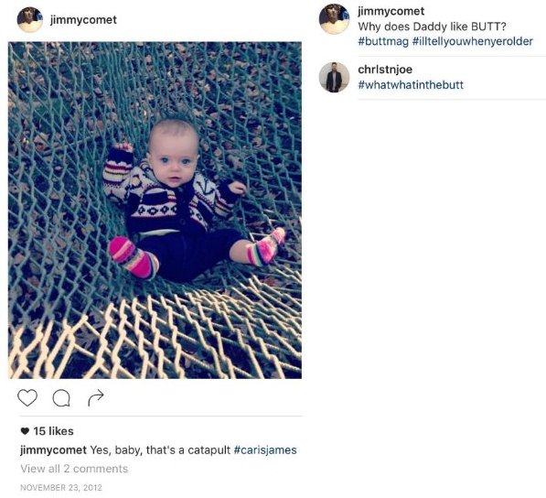Image resolution: width=546 pixels, height=498 pixels.
Task: Show who liked via 15 likes
Action: (54, 431)
